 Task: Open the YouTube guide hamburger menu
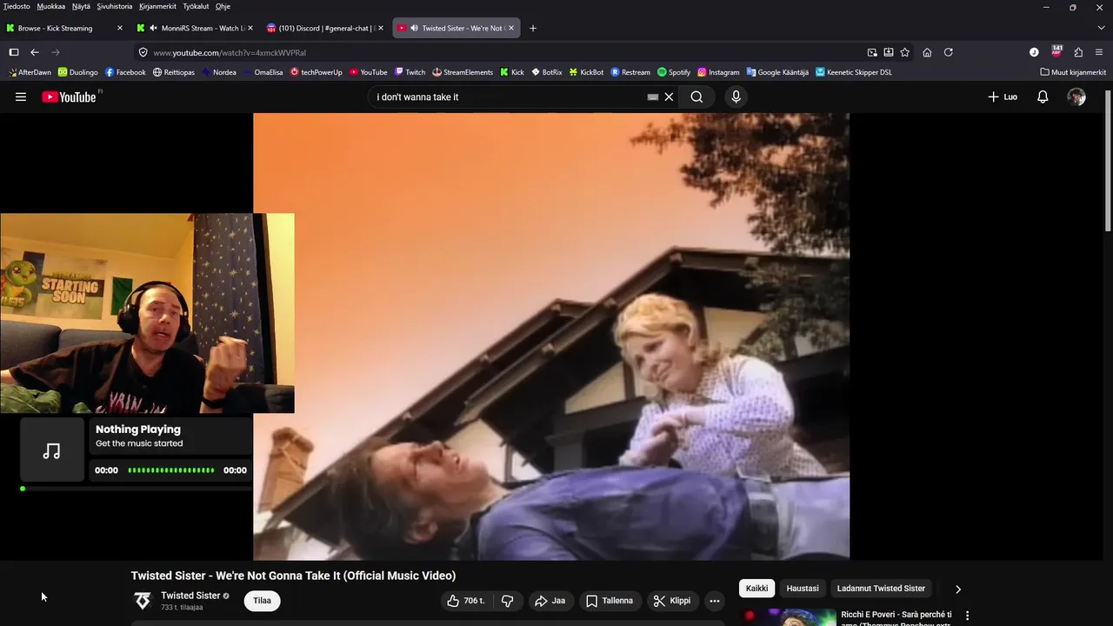[x=21, y=97]
